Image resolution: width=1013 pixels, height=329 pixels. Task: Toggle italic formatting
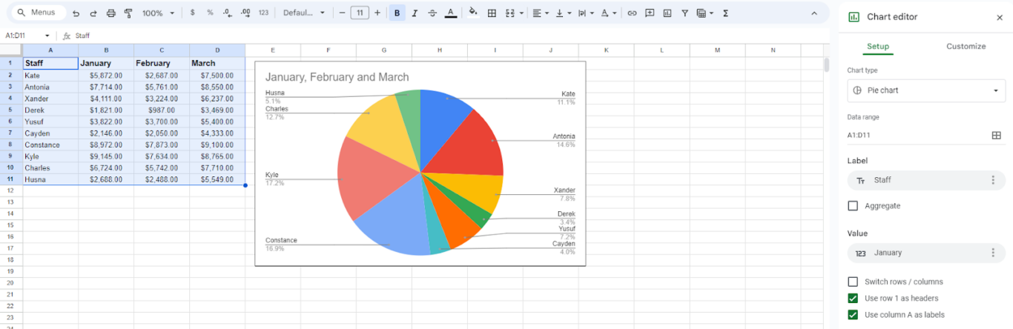tap(415, 13)
